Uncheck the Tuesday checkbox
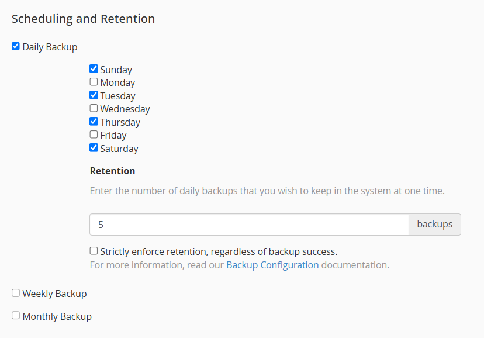The width and height of the screenshot is (484, 338). click(x=94, y=95)
